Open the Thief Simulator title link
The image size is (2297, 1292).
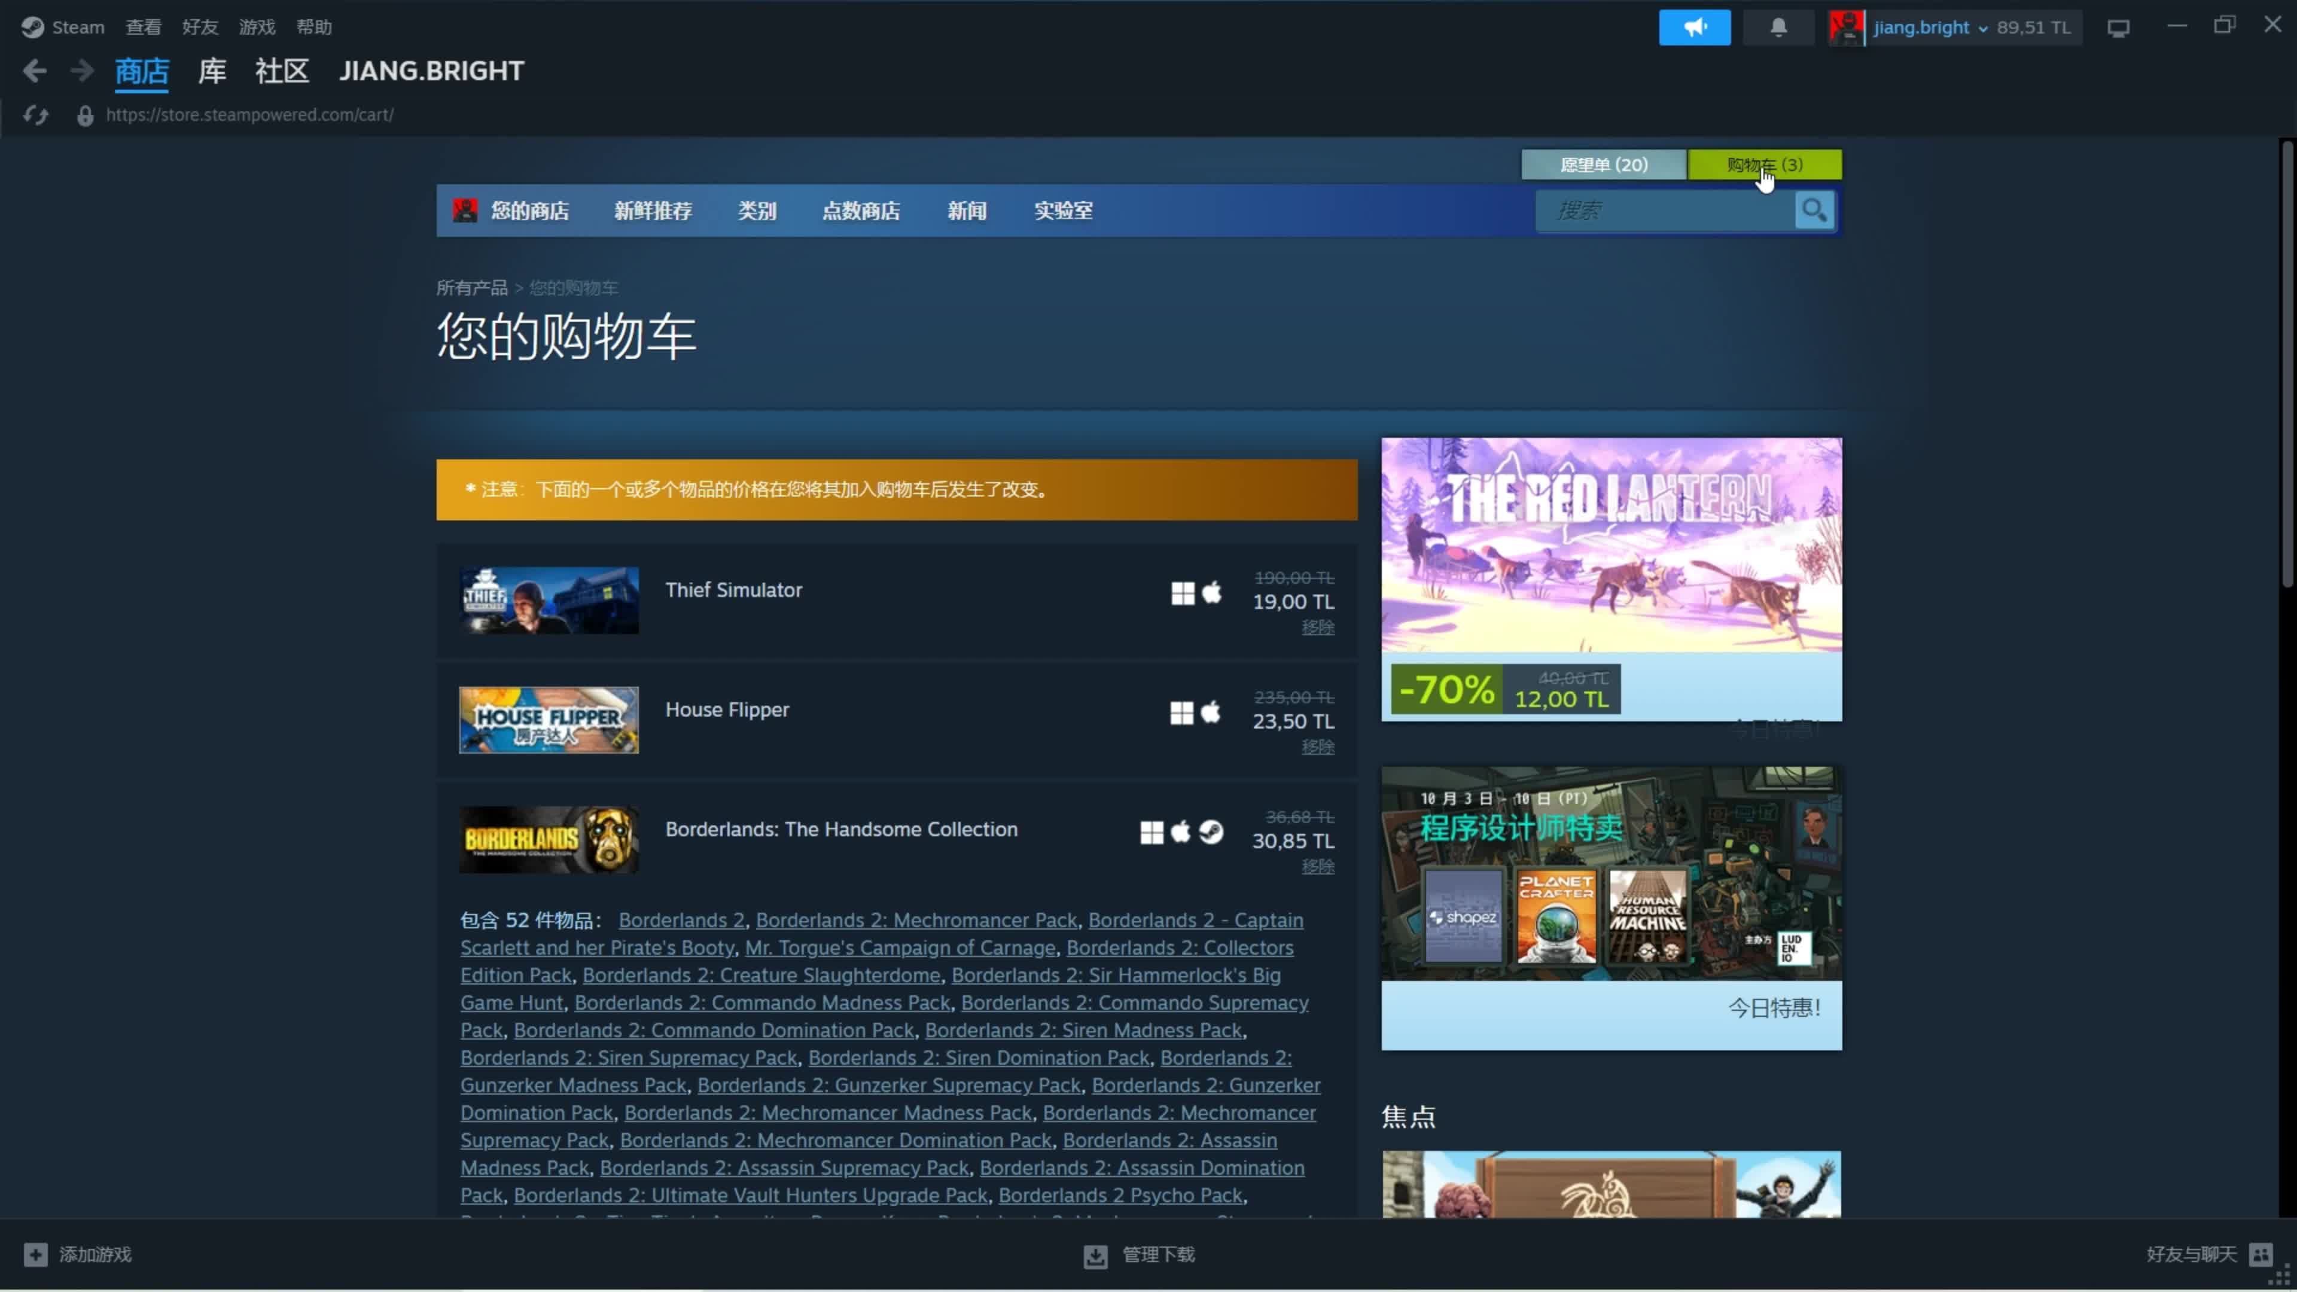[733, 589]
